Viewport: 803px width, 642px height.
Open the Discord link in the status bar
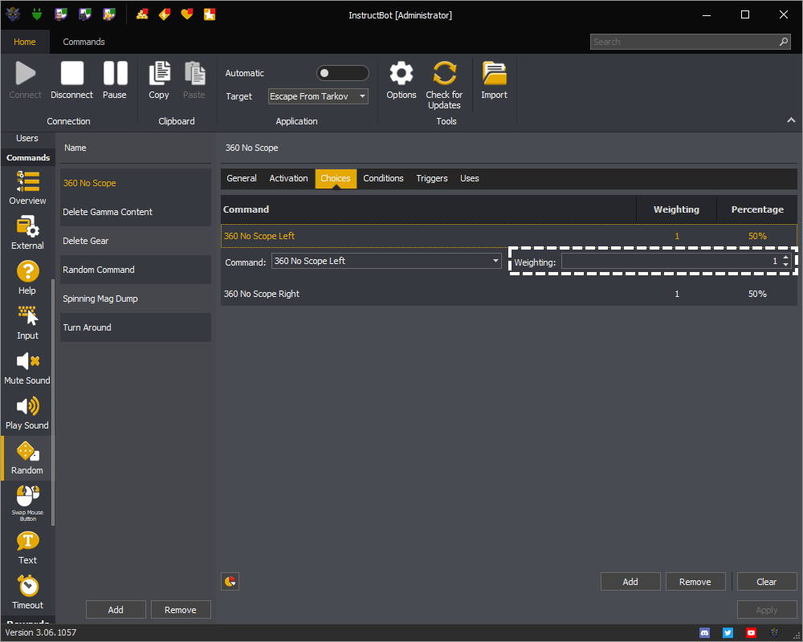point(705,633)
